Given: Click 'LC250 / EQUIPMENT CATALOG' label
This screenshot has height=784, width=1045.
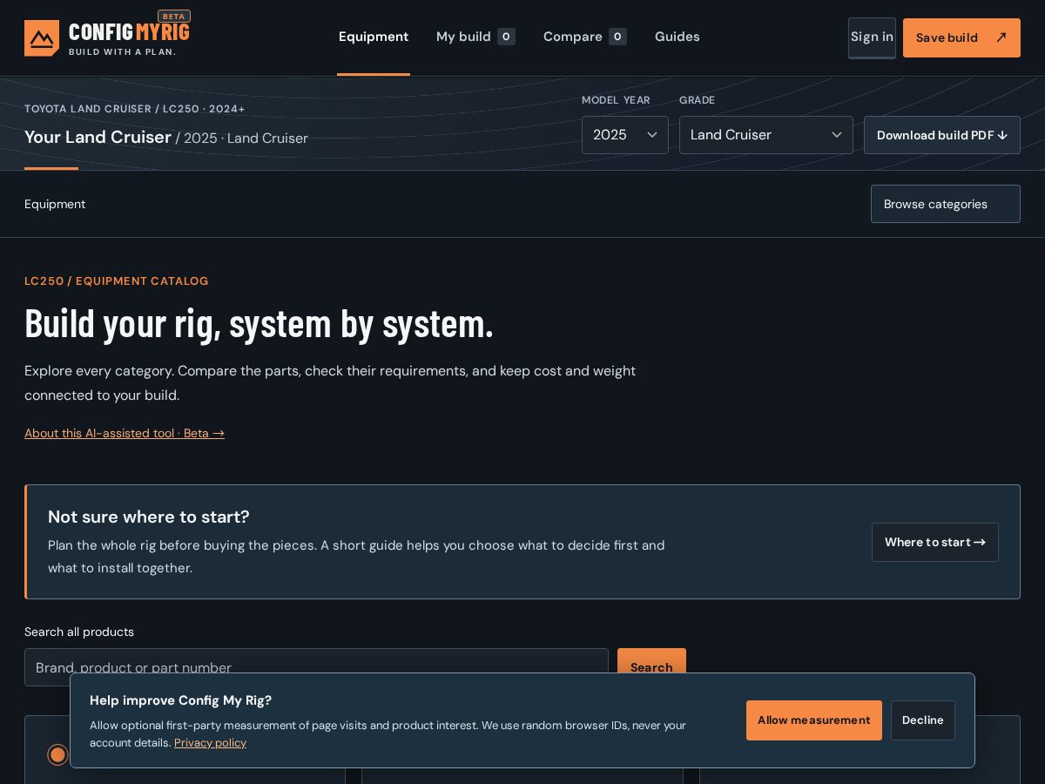Looking at the screenshot, I should pos(117,280).
